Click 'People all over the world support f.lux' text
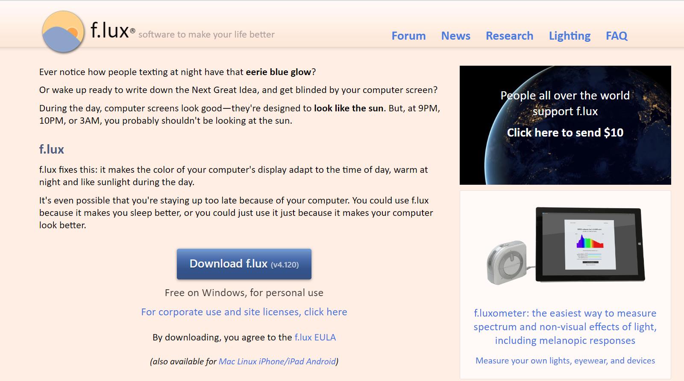 point(565,103)
